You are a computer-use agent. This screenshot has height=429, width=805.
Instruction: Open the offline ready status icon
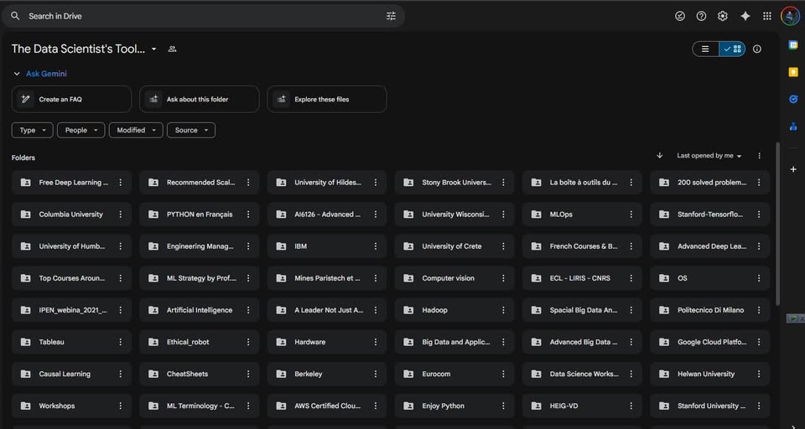[680, 16]
